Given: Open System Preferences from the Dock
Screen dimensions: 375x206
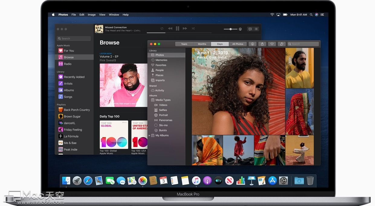Looking at the screenshot, I should (x=283, y=181).
